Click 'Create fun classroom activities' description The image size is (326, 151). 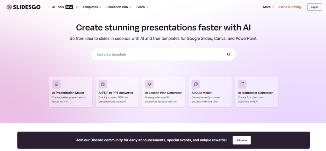coord(251,100)
